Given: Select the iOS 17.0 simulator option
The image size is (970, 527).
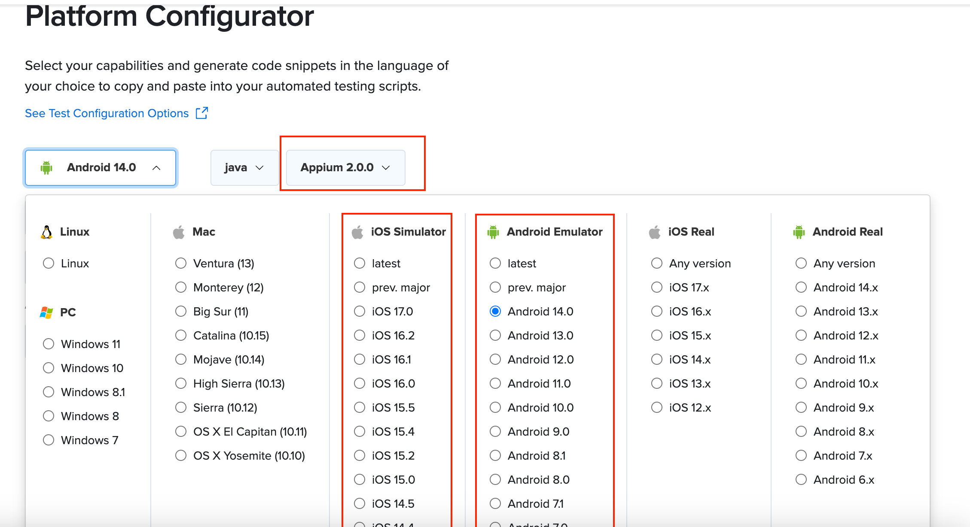Looking at the screenshot, I should click(360, 311).
